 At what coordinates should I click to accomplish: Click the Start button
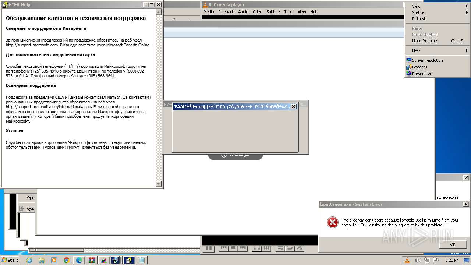(x=10, y=260)
